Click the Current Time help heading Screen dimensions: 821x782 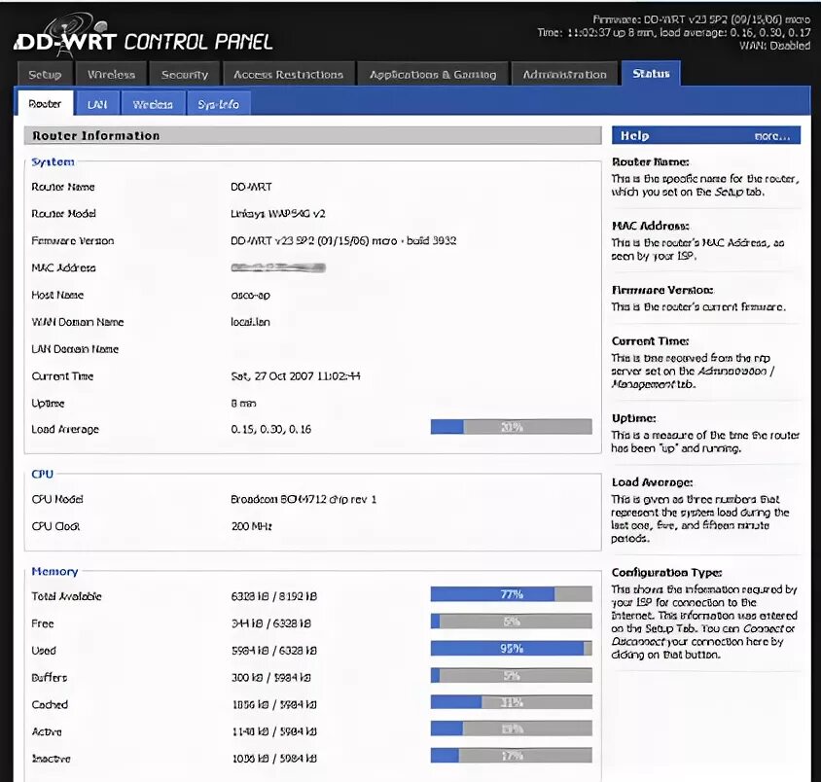point(651,340)
